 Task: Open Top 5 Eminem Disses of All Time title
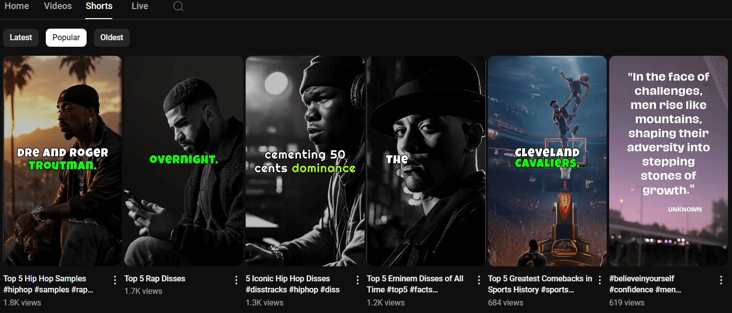[415, 284]
